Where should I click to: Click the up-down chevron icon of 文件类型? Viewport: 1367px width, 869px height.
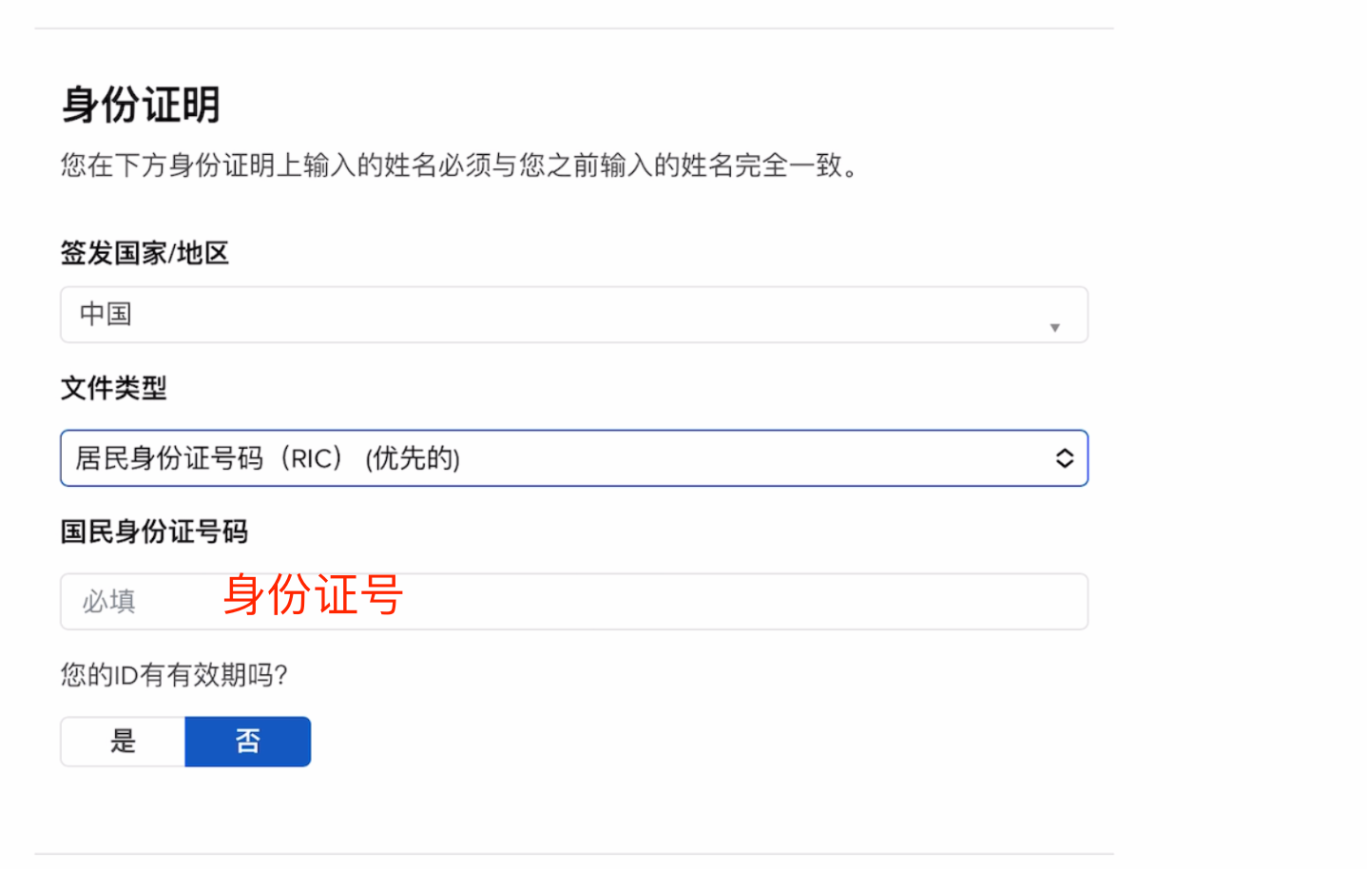click(1064, 458)
